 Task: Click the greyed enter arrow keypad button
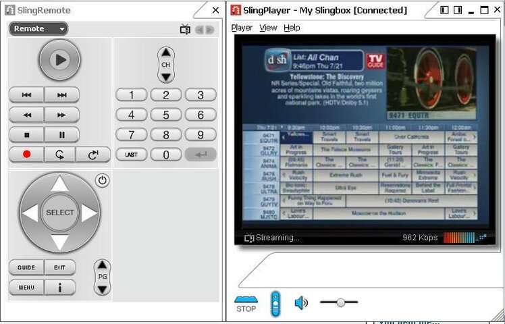coord(201,155)
